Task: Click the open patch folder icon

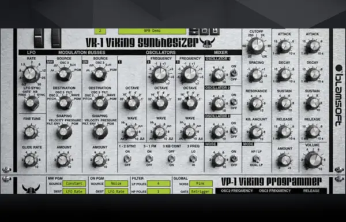Action: coord(204,31)
